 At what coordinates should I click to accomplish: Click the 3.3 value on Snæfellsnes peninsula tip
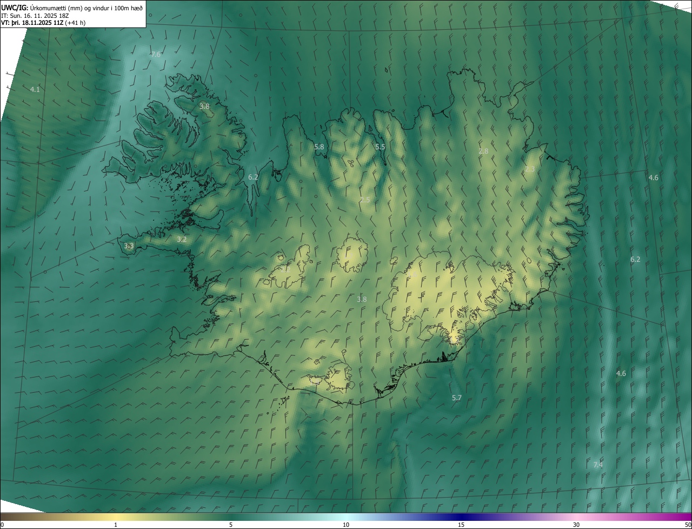(129, 246)
